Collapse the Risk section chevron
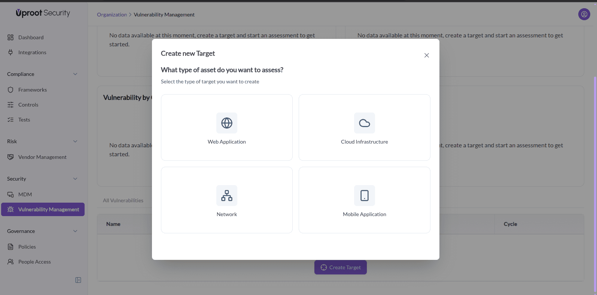597x295 pixels. (x=75, y=141)
